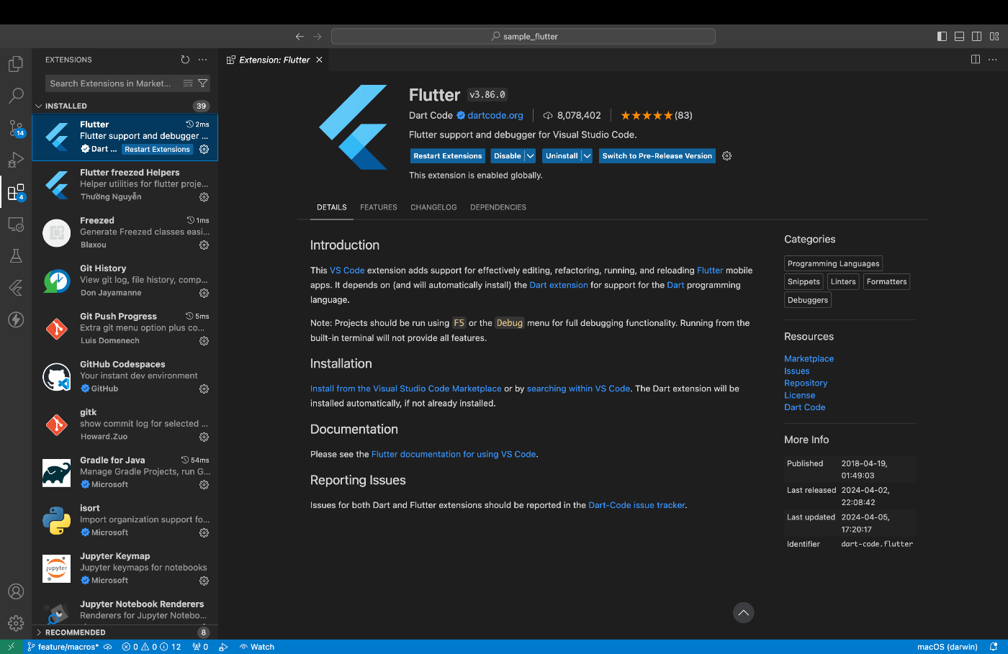Go forward with the navigation arrow
Image resolution: width=1008 pixels, height=654 pixels.
318,36
